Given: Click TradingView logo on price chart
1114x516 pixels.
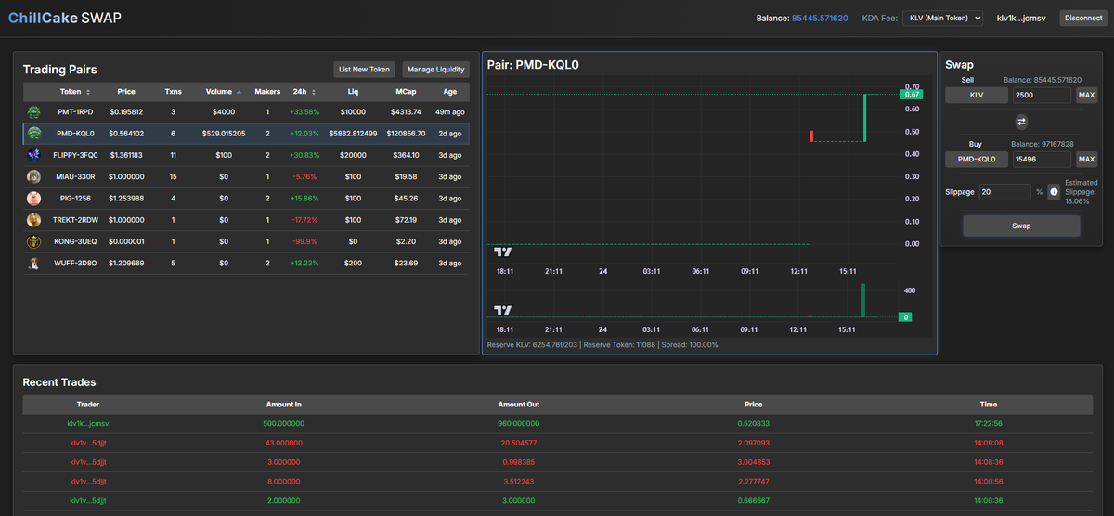Looking at the screenshot, I should (502, 252).
